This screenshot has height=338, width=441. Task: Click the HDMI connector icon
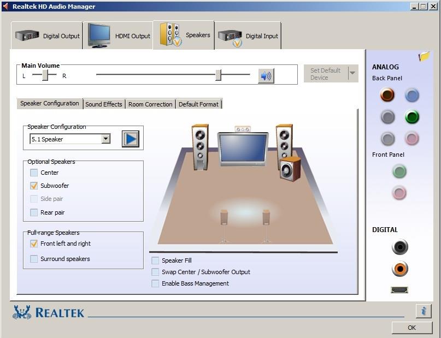click(399, 289)
